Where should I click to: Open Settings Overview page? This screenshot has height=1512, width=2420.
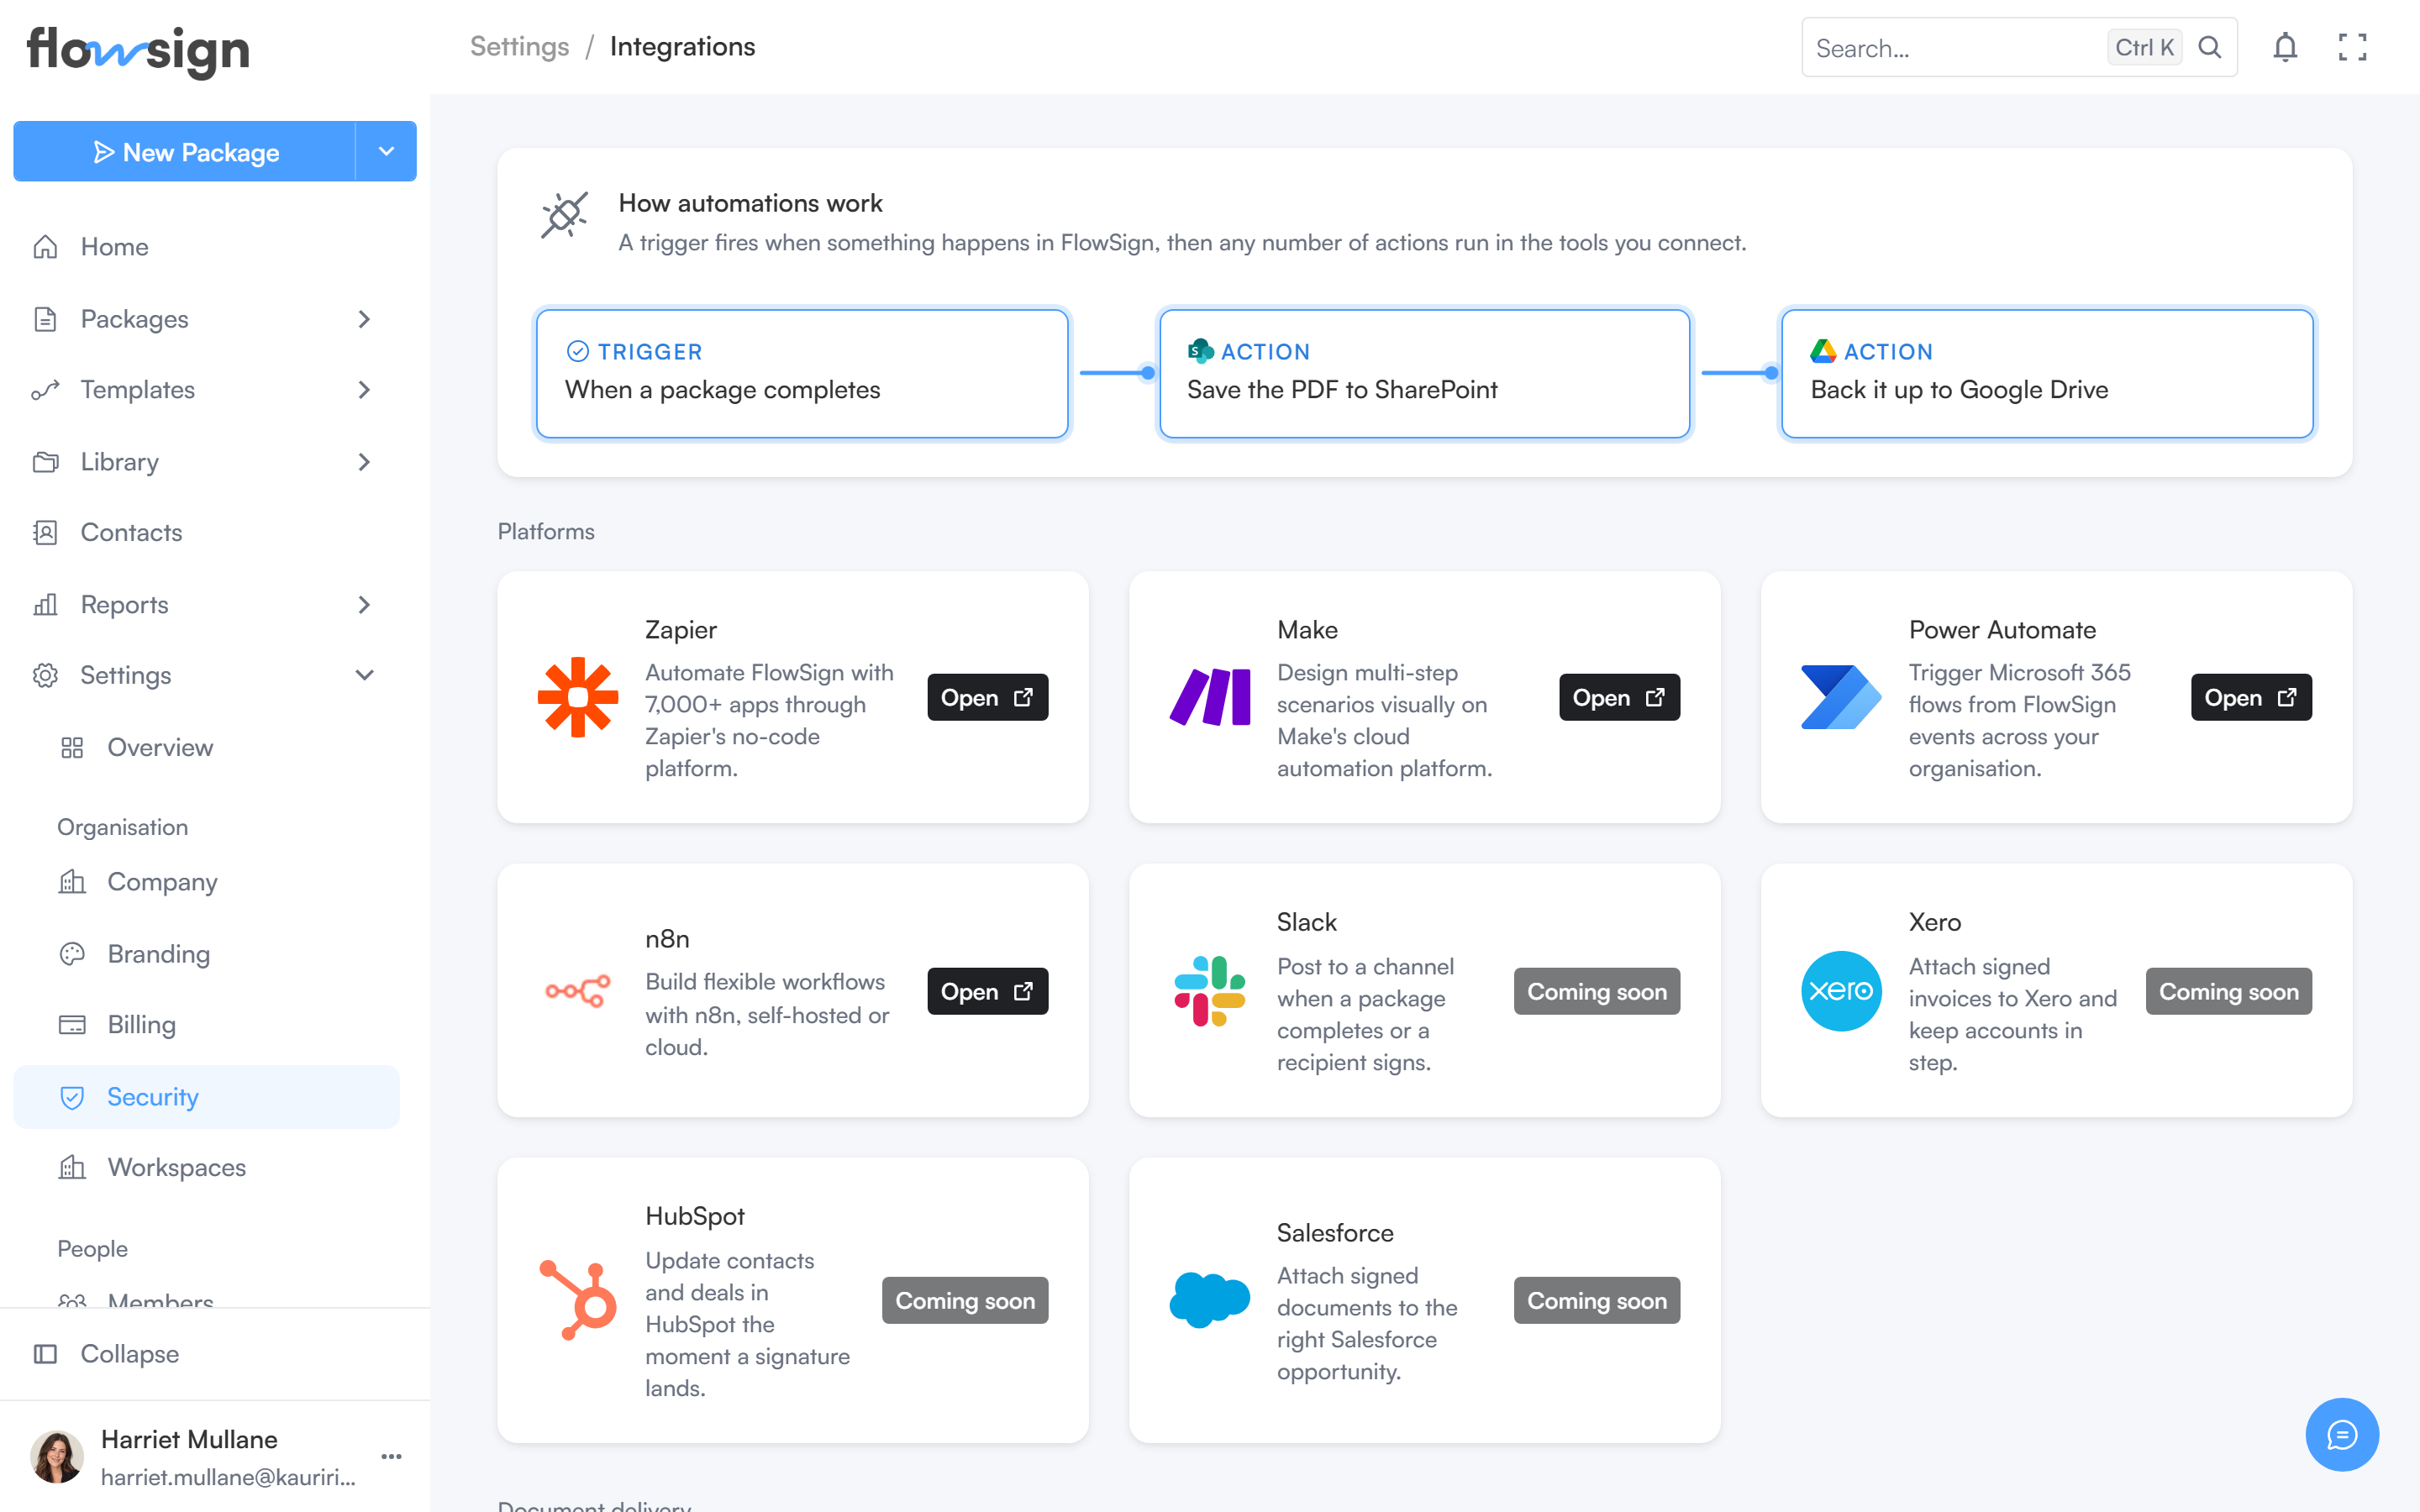tap(207, 747)
